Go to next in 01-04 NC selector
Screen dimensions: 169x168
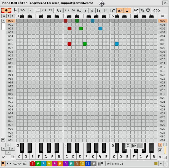[10, 164]
